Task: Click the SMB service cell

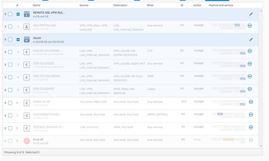Action: (x=150, y=76)
